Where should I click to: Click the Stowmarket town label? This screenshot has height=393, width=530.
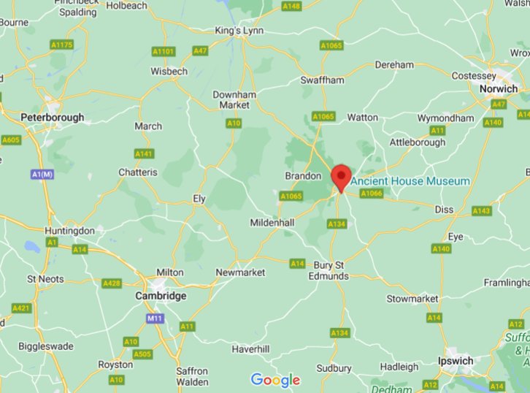[412, 299]
